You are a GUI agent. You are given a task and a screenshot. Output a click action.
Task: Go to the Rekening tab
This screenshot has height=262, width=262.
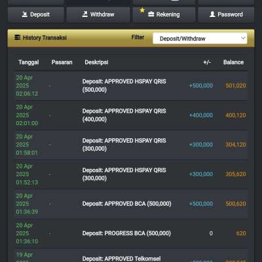(164, 14)
